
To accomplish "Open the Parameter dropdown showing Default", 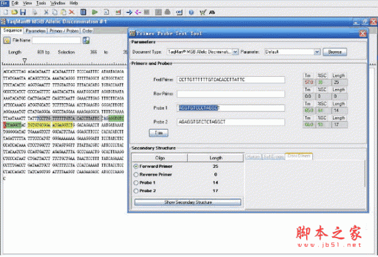I will pyautogui.click(x=317, y=52).
